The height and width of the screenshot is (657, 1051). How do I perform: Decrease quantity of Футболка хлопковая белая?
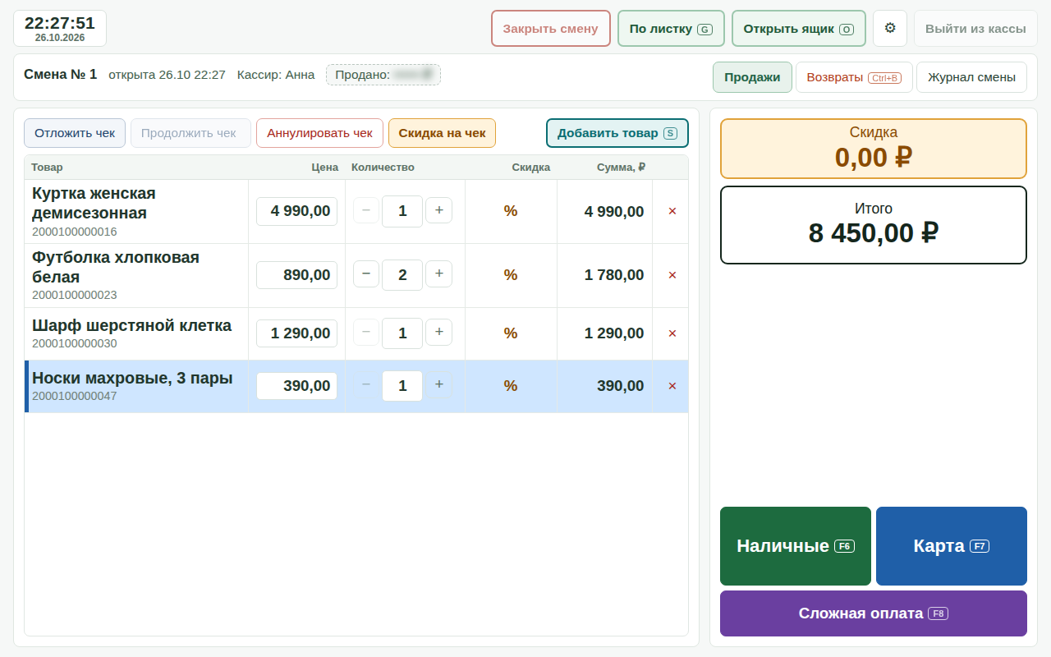[366, 274]
